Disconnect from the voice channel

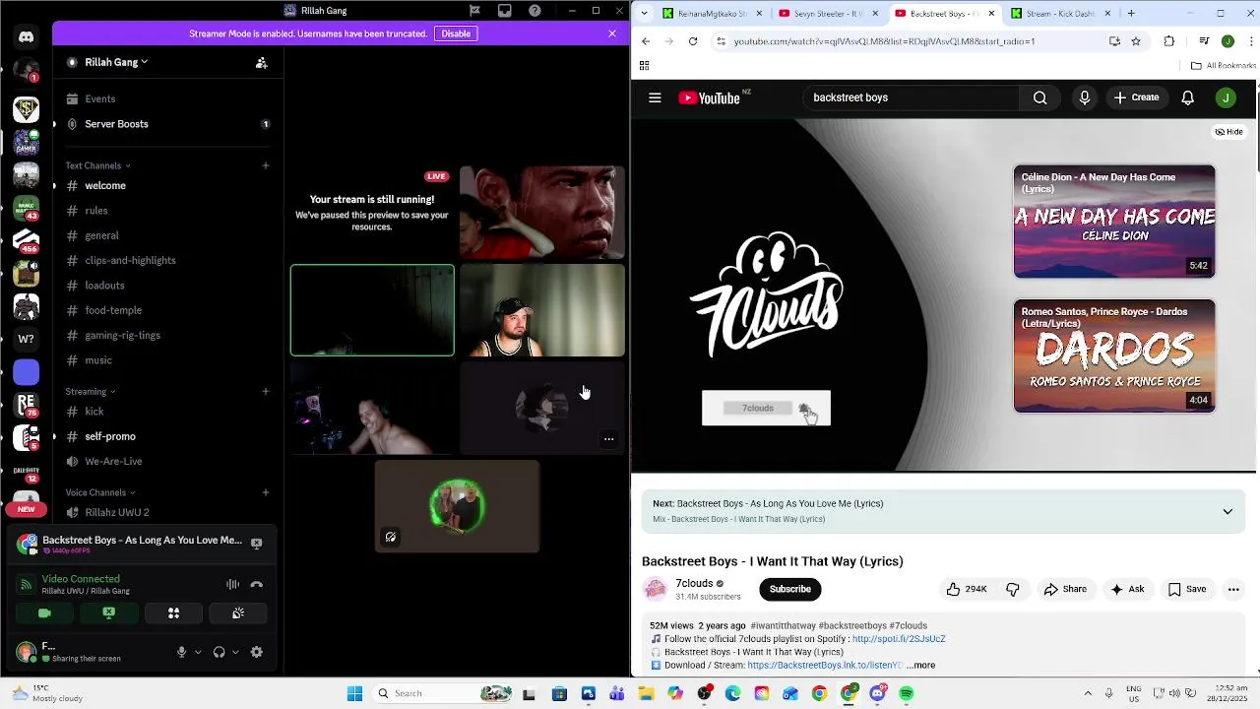coord(257,584)
